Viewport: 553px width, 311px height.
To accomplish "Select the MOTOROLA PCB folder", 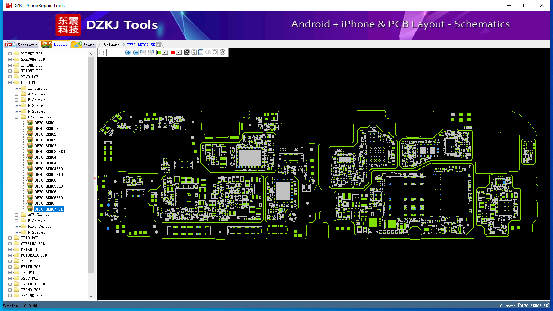I will tap(34, 255).
